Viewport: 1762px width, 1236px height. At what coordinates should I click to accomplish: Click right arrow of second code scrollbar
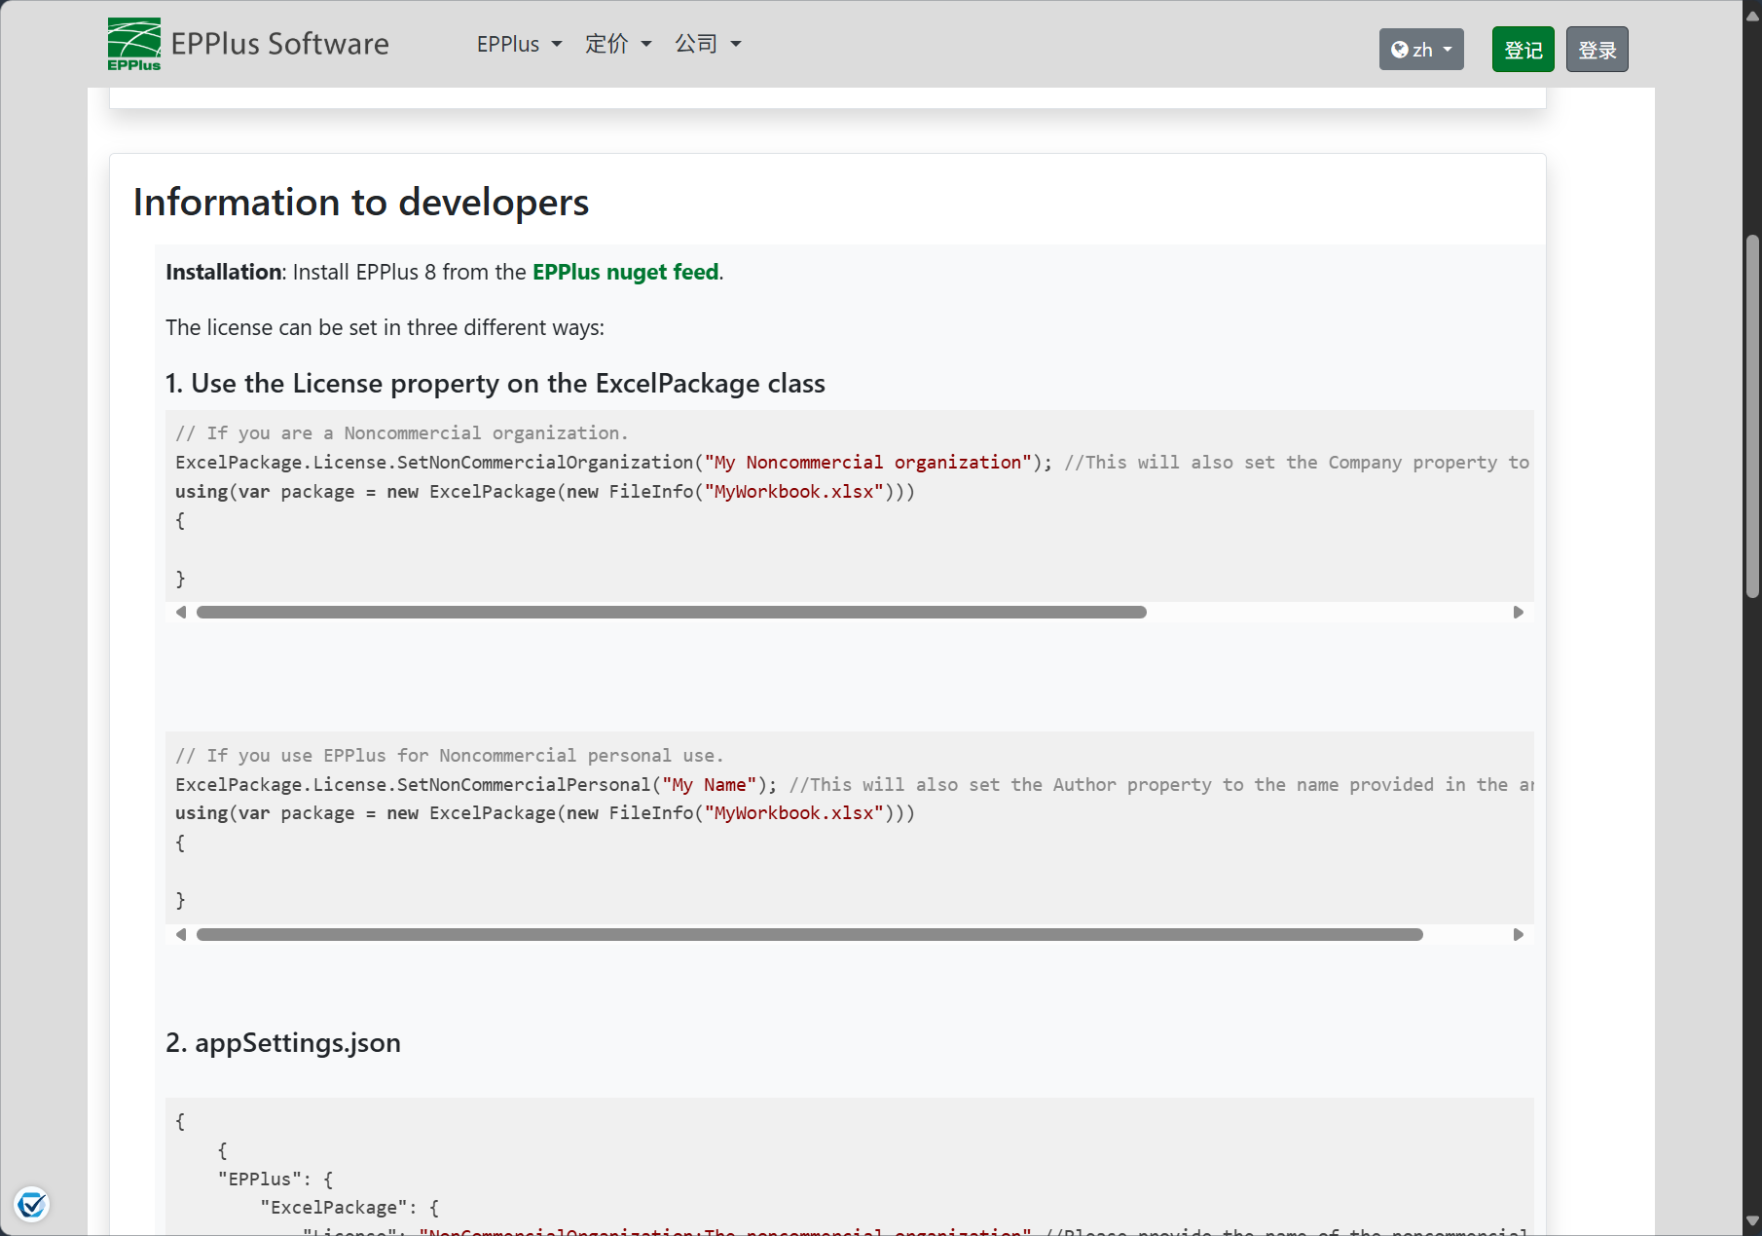(1518, 935)
